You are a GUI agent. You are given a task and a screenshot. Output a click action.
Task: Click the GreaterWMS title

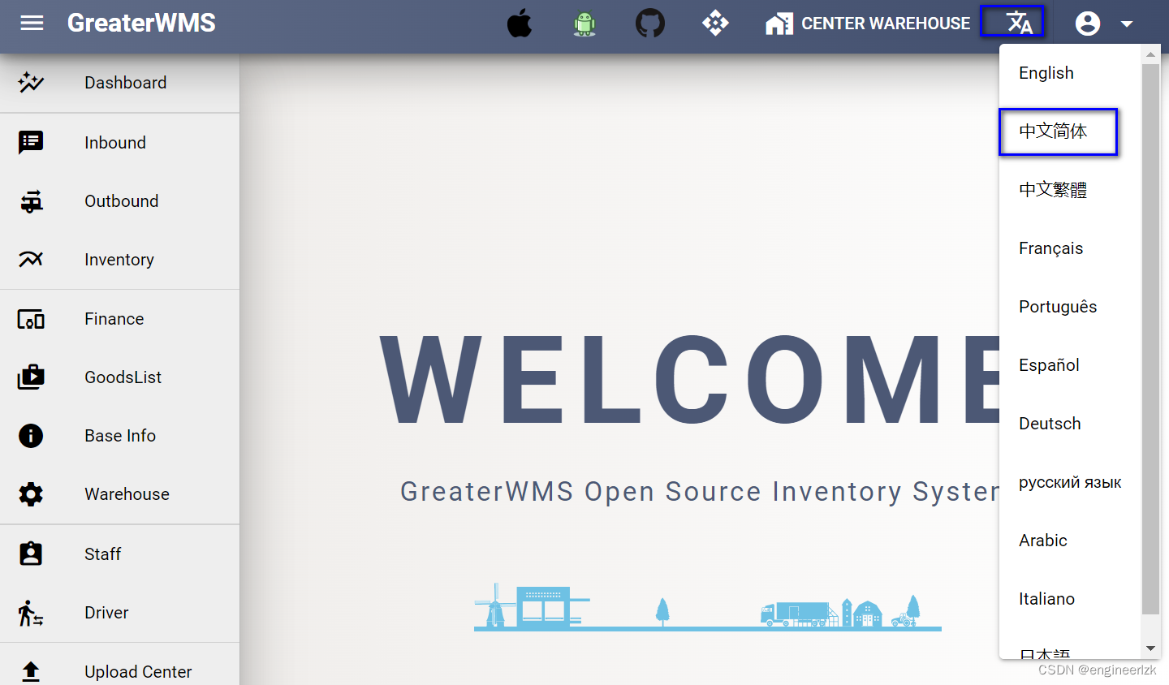[x=141, y=23]
